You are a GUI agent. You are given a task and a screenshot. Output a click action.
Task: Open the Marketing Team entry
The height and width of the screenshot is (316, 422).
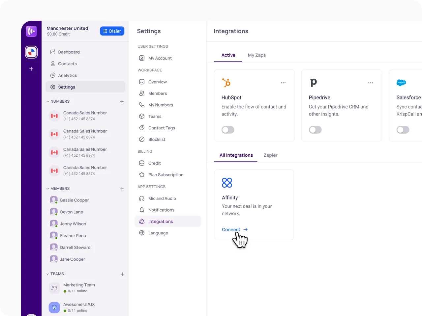click(x=72, y=288)
